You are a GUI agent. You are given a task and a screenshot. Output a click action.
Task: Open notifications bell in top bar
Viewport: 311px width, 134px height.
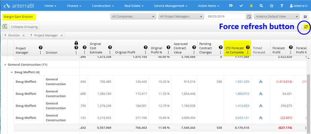point(251,6)
